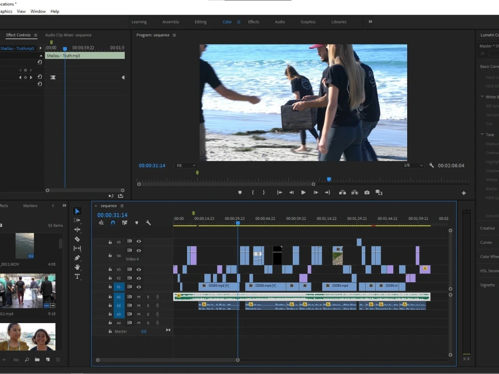Open the Window menu
The image size is (499, 374).
point(38,11)
